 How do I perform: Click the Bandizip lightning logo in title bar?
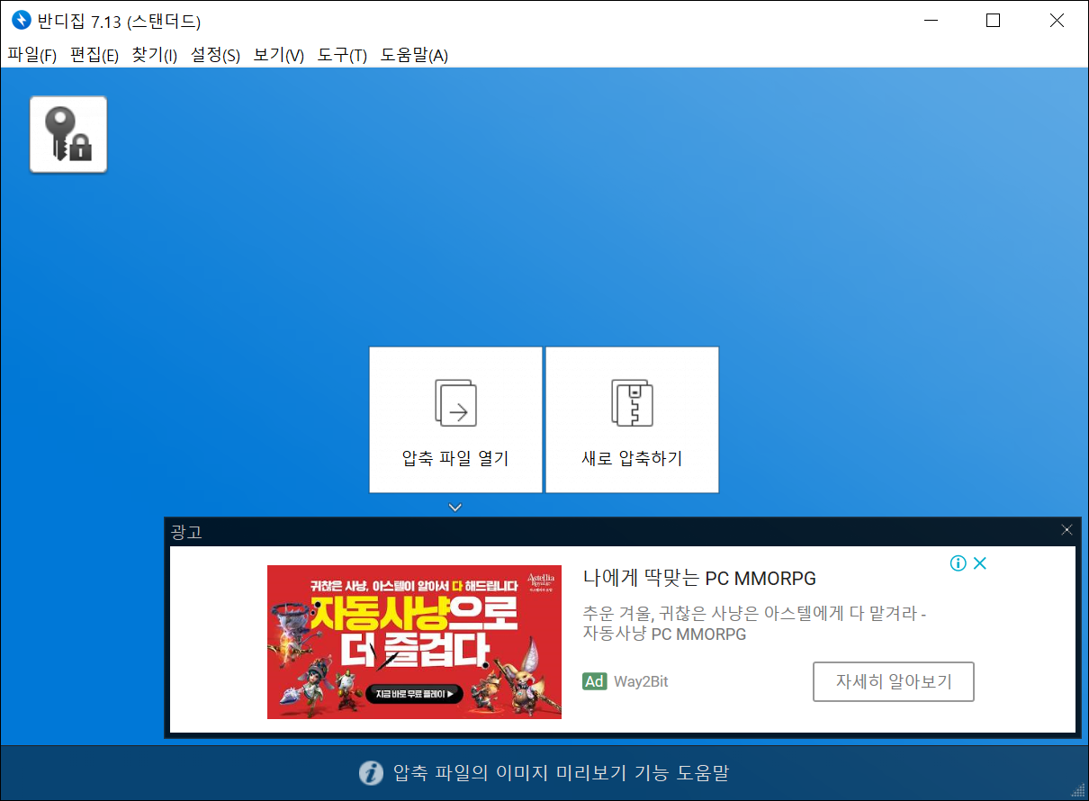(x=21, y=21)
